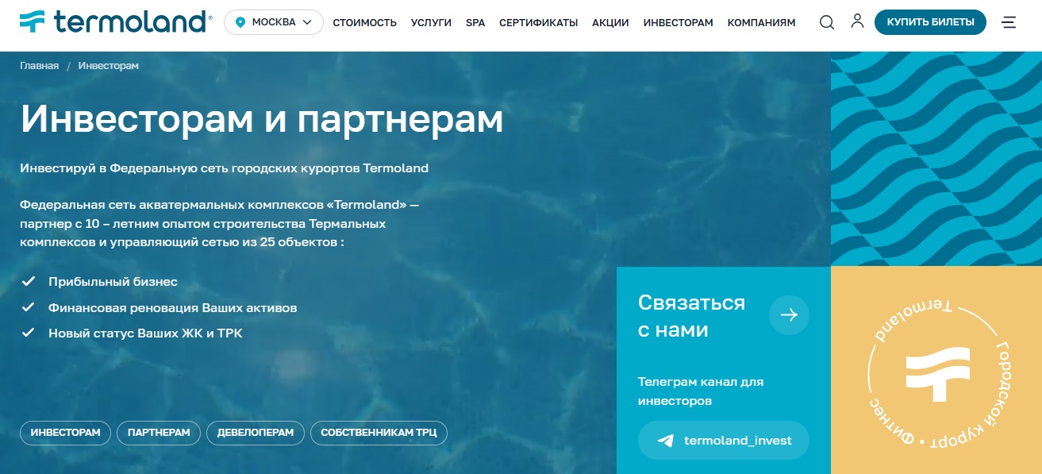Open the search magnifier icon

click(x=827, y=22)
